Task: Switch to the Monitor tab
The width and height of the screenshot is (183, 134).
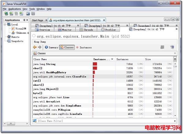Action: [65, 30]
